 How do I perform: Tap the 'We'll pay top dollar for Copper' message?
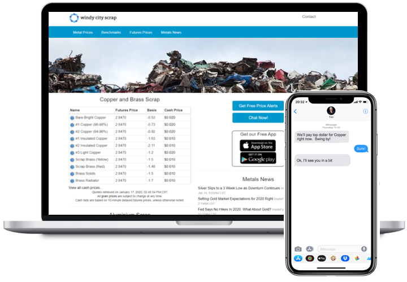(x=321, y=137)
